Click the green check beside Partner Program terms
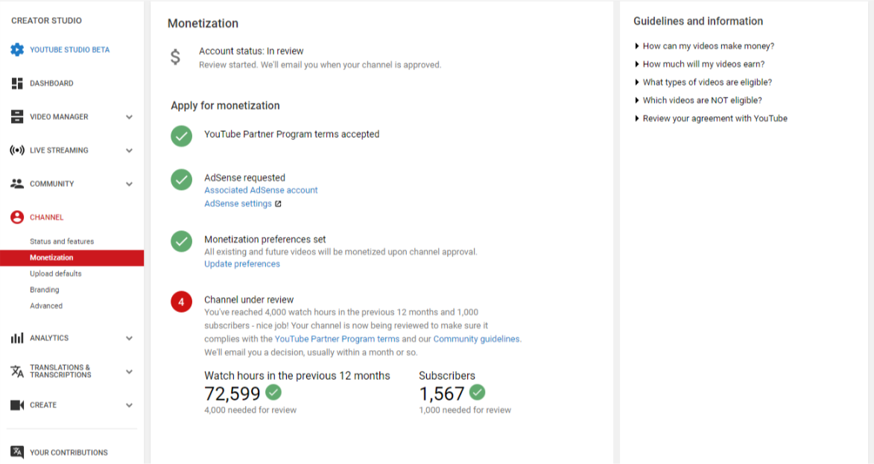 (x=181, y=136)
